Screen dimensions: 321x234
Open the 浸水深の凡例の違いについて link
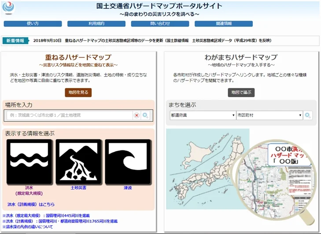pos(30,227)
